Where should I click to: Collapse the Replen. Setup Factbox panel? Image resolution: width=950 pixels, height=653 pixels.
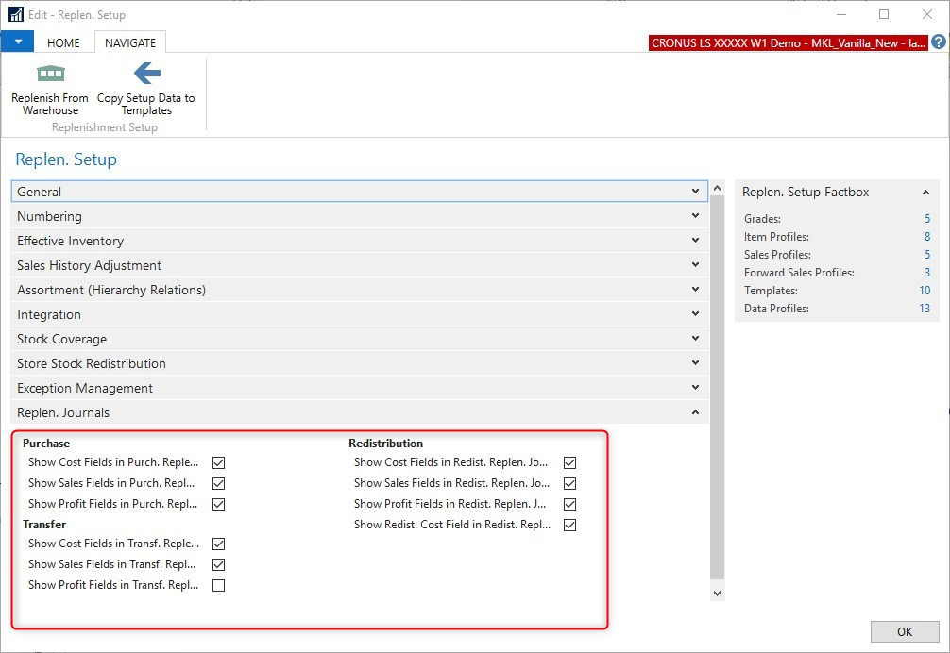pos(925,193)
